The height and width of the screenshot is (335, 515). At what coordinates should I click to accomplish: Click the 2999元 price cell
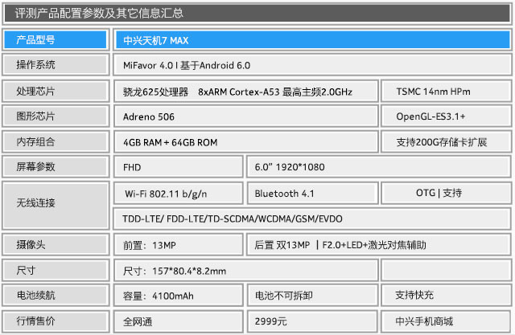pos(312,321)
